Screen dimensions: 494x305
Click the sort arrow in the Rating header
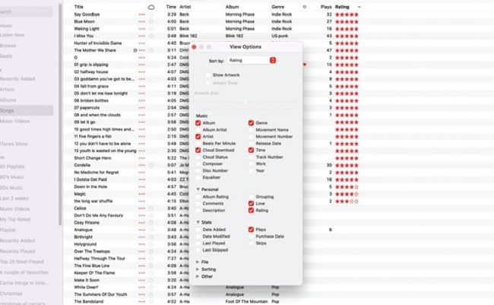pyautogui.click(x=359, y=6)
